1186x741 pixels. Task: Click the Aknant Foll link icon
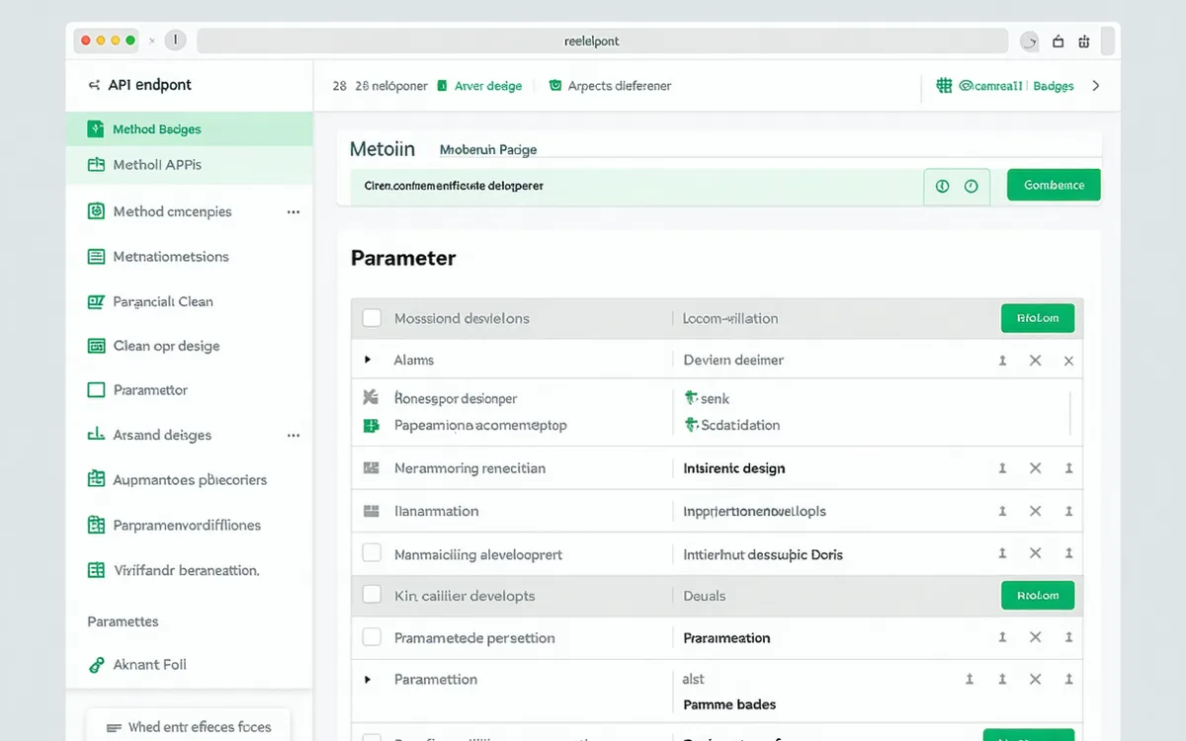pos(96,665)
